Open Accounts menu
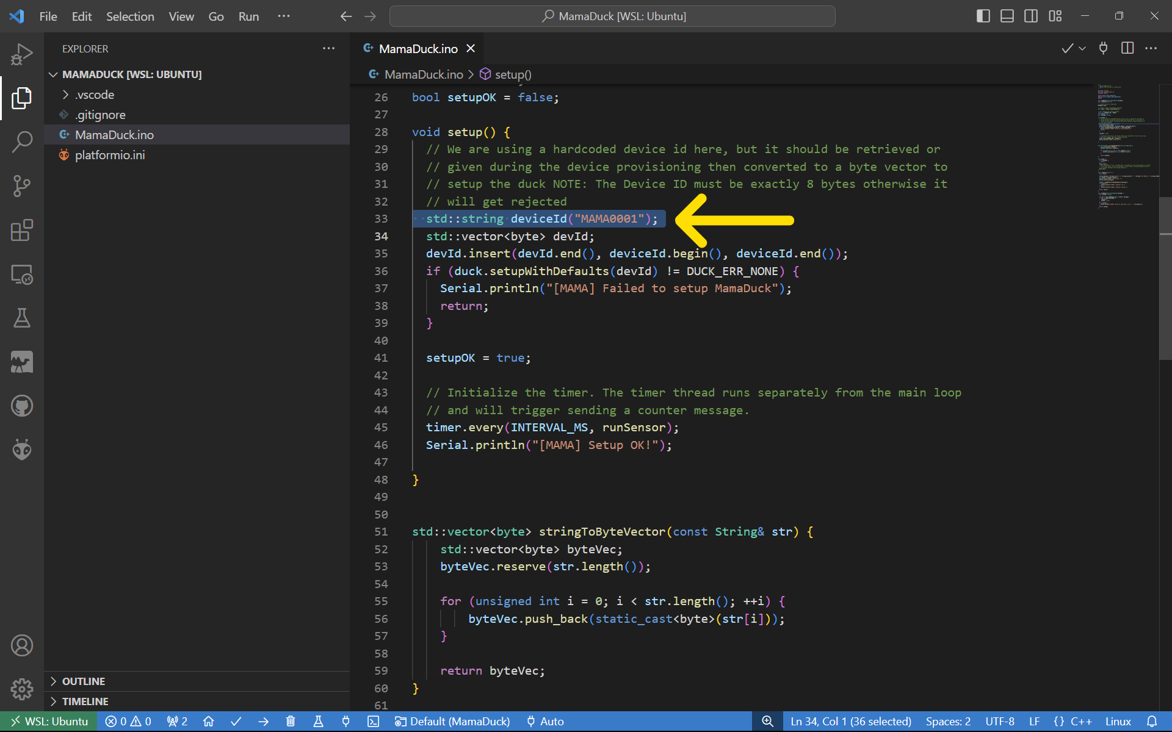 [22, 645]
